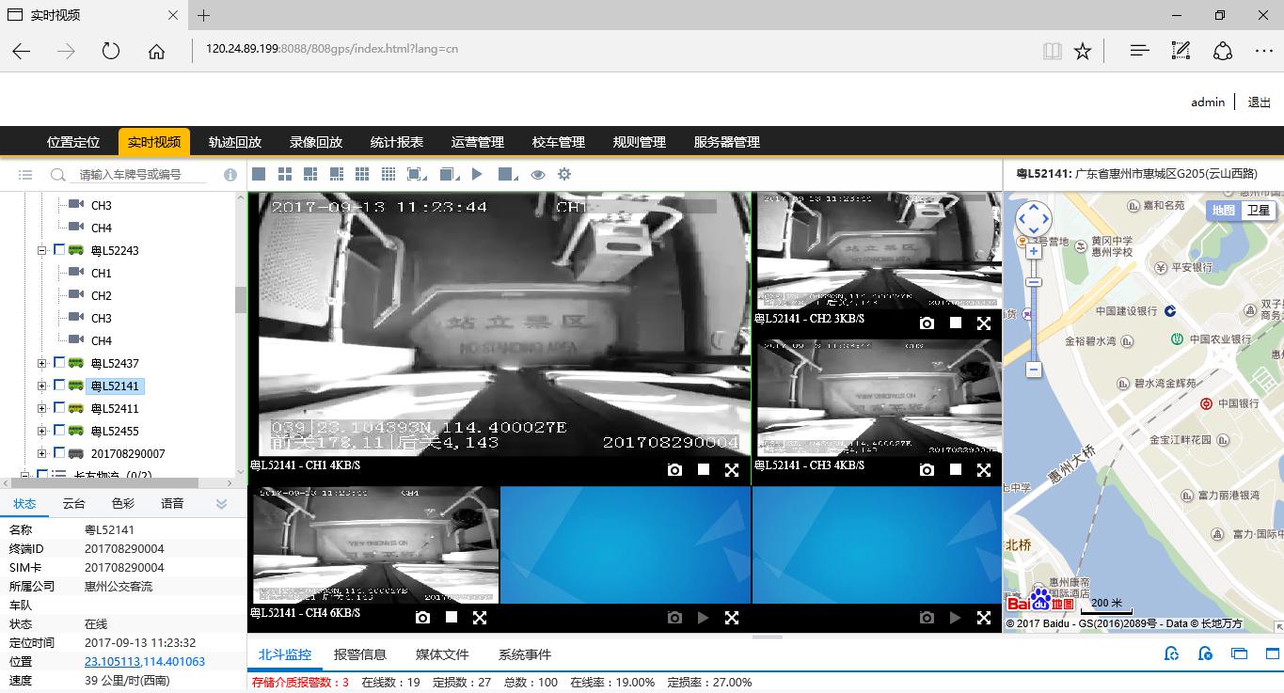The width and height of the screenshot is (1284, 693).
Task: Open video settings gear icon
Action: [564, 174]
